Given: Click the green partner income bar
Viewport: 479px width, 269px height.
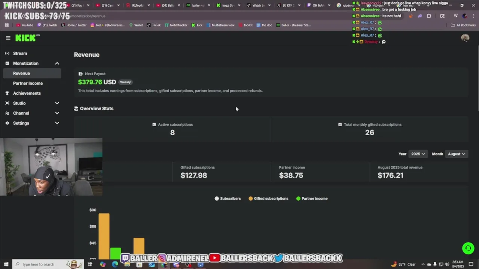Looking at the screenshot, I should 116,253.
